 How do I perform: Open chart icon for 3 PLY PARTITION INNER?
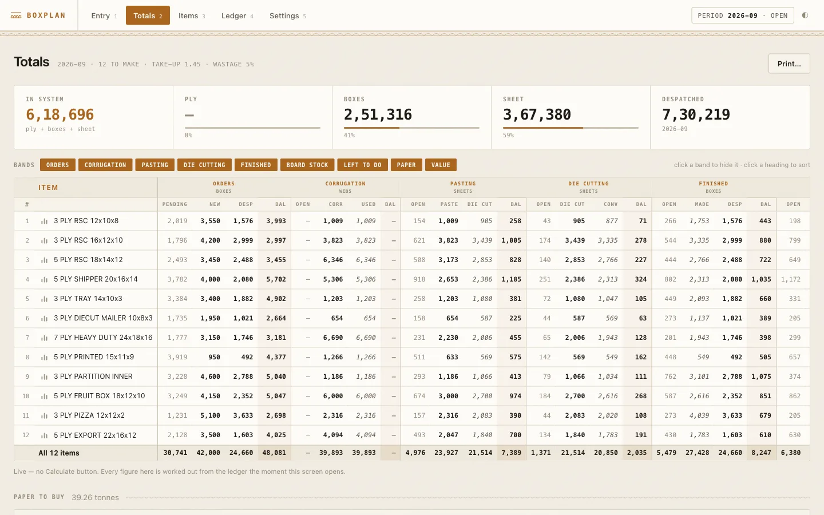pos(44,377)
